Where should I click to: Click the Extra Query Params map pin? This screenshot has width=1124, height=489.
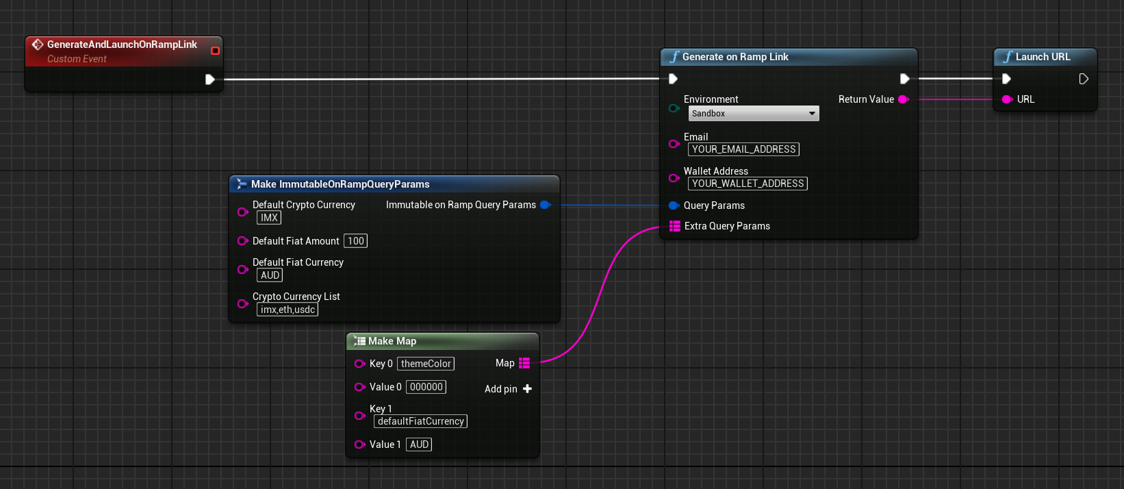tap(674, 226)
